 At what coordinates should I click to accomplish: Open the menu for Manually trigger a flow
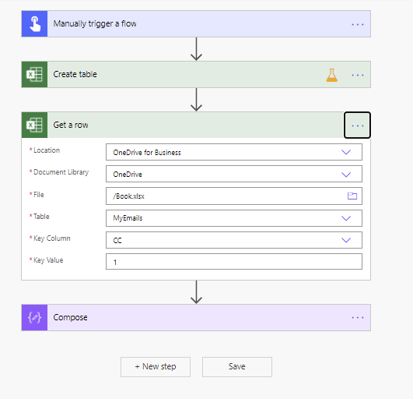point(358,24)
